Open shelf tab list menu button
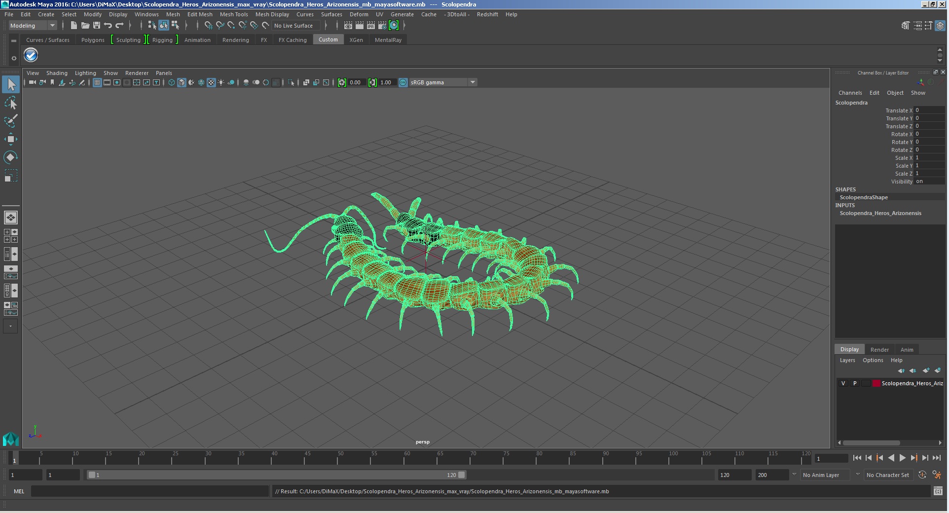Image resolution: width=949 pixels, height=513 pixels. 14,40
